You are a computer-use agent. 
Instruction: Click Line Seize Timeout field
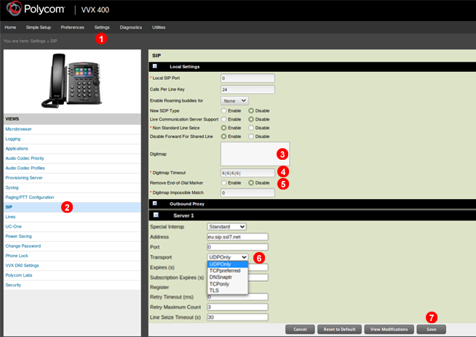click(x=238, y=317)
